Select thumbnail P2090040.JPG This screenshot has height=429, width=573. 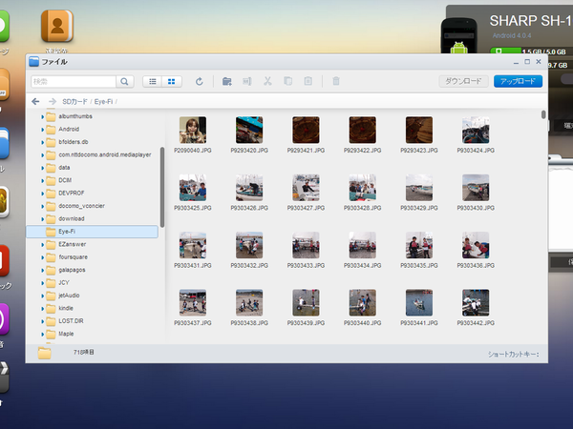193,130
